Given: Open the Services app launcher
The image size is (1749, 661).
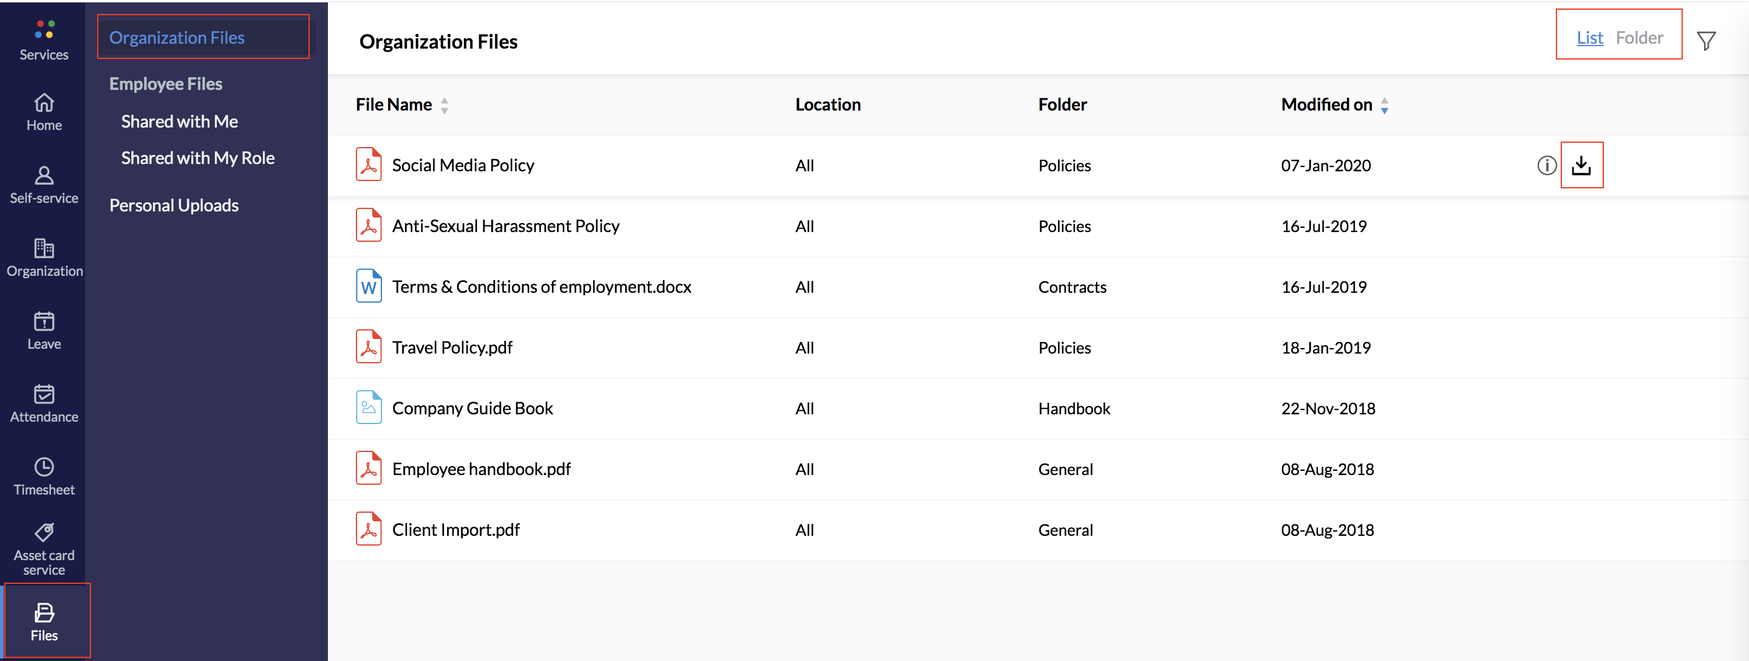Looking at the screenshot, I should 44,39.
